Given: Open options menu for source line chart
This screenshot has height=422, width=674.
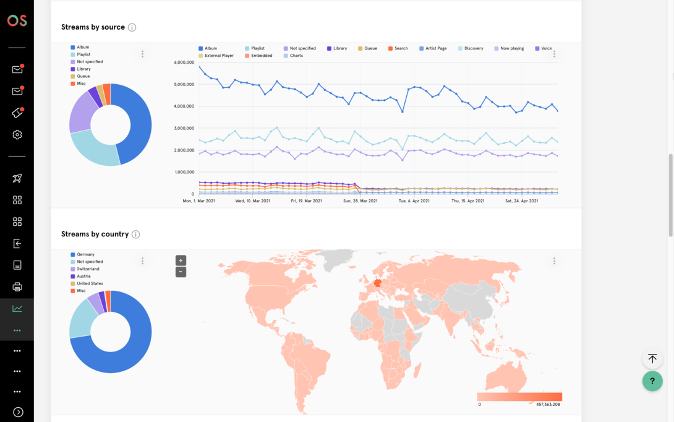Looking at the screenshot, I should coord(554,54).
